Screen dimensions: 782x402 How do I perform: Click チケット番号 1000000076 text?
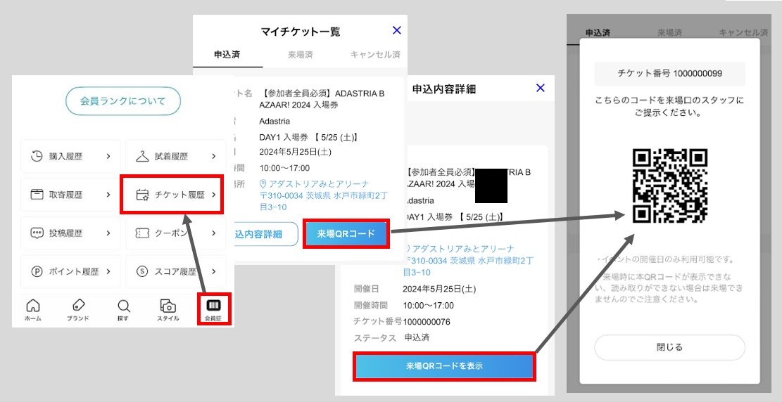(402, 322)
